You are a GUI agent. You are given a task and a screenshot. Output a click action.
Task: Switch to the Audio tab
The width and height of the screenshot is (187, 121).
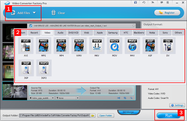[60, 33]
